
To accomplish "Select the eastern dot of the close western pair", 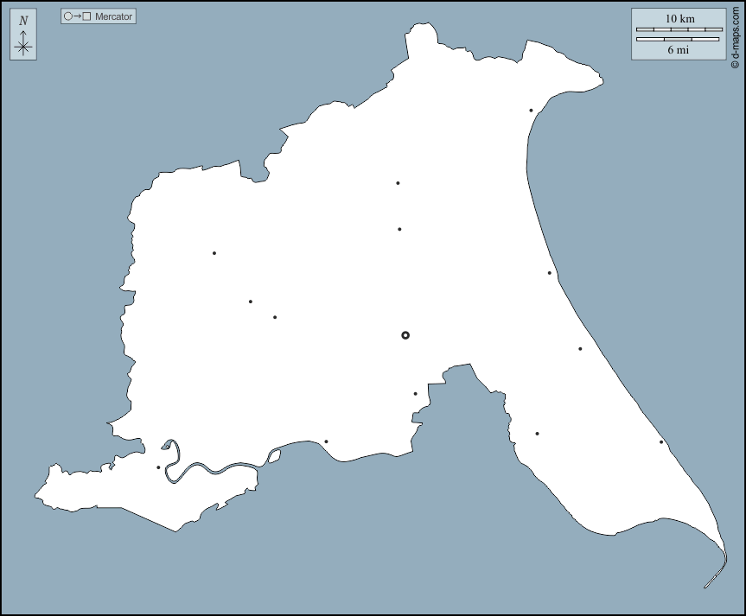I will tap(275, 317).
